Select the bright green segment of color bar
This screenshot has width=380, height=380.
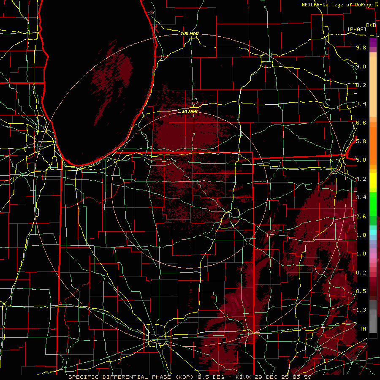coord(373,204)
